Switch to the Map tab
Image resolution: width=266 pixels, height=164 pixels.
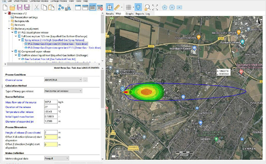pyautogui.click(x=118, y=14)
